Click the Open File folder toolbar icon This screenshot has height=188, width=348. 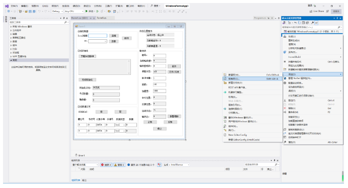[26, 11]
